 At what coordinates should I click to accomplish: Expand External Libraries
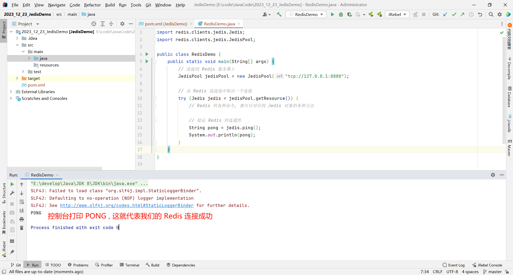click(x=11, y=92)
